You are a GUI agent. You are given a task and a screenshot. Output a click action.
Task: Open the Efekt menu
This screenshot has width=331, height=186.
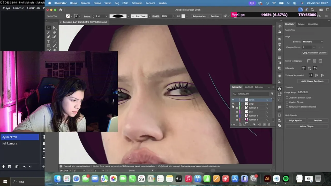coord(125,3)
